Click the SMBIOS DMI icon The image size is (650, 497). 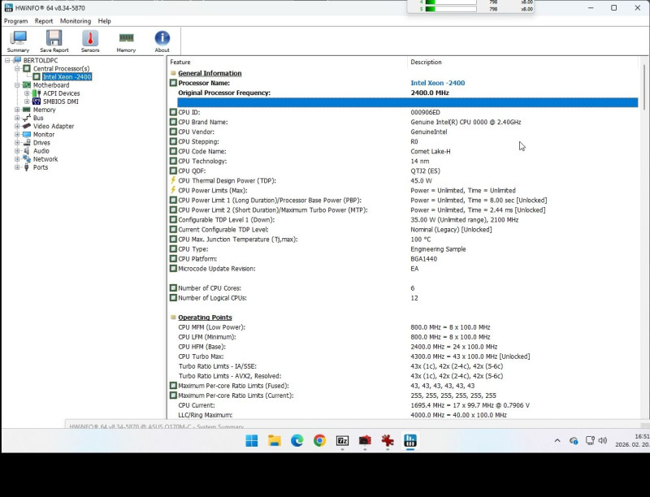click(37, 102)
